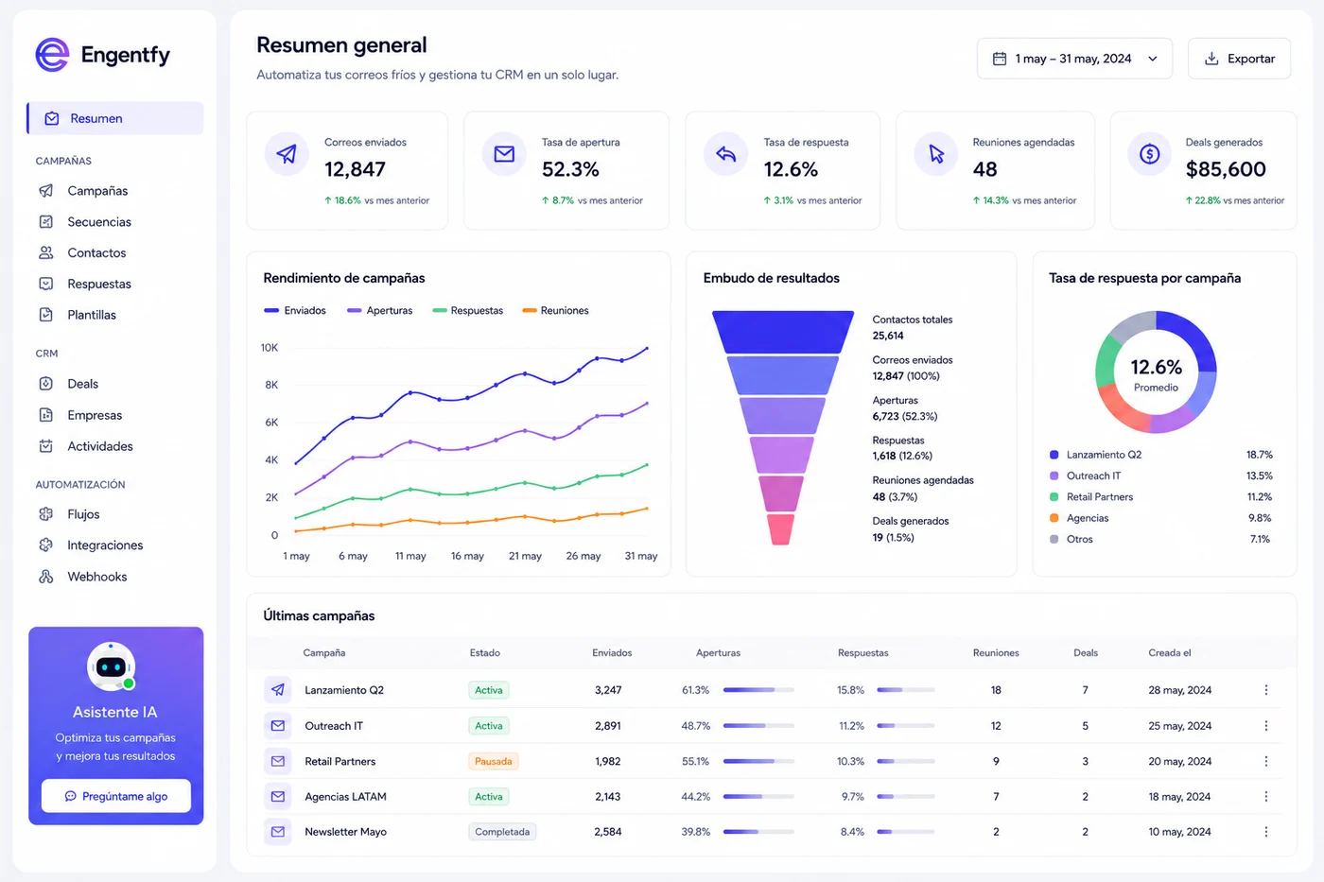This screenshot has width=1324, height=882.
Task: Click the calendar icon in date selector
Action: (x=999, y=59)
